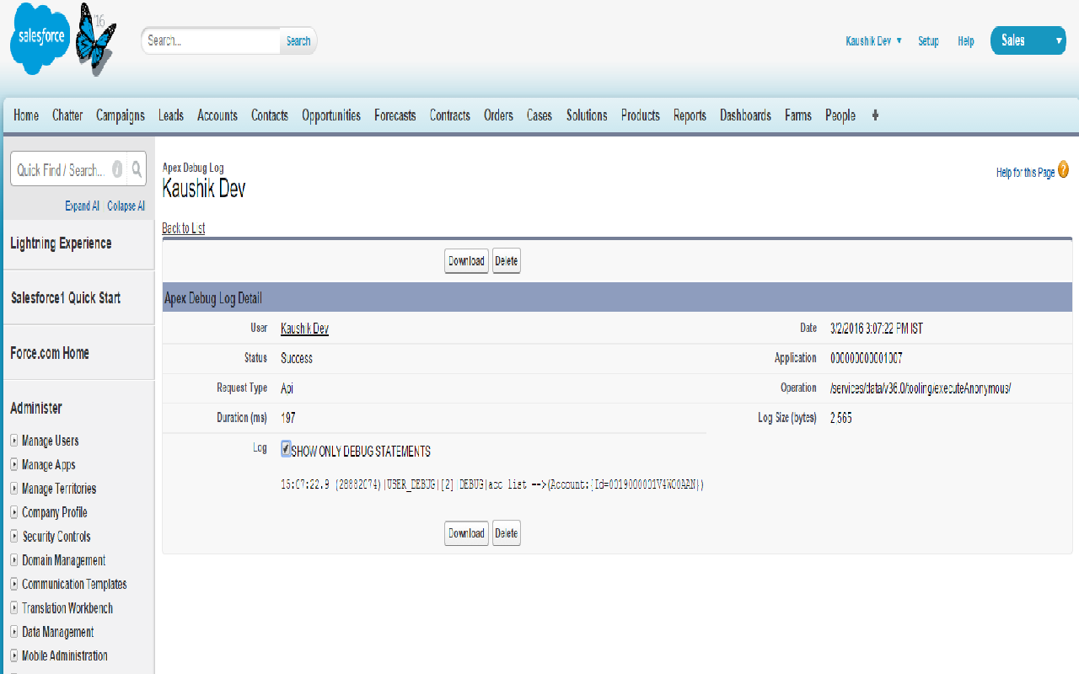This screenshot has width=1079, height=674.
Task: Go to the Home tab
Action: click(x=26, y=115)
